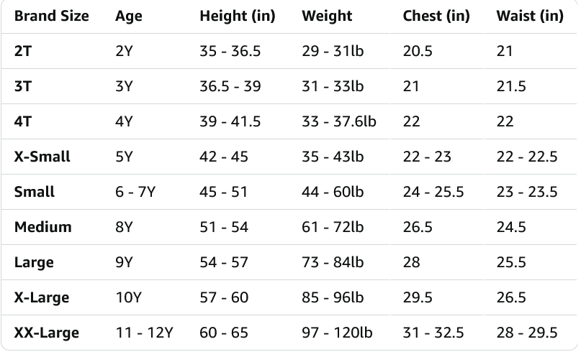Select the Medium size label
This screenshot has width=581, height=352.
tap(42, 227)
